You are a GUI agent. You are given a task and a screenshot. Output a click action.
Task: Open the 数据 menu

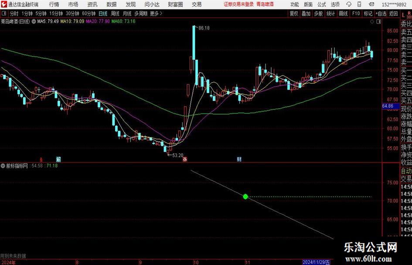(x=112, y=4)
